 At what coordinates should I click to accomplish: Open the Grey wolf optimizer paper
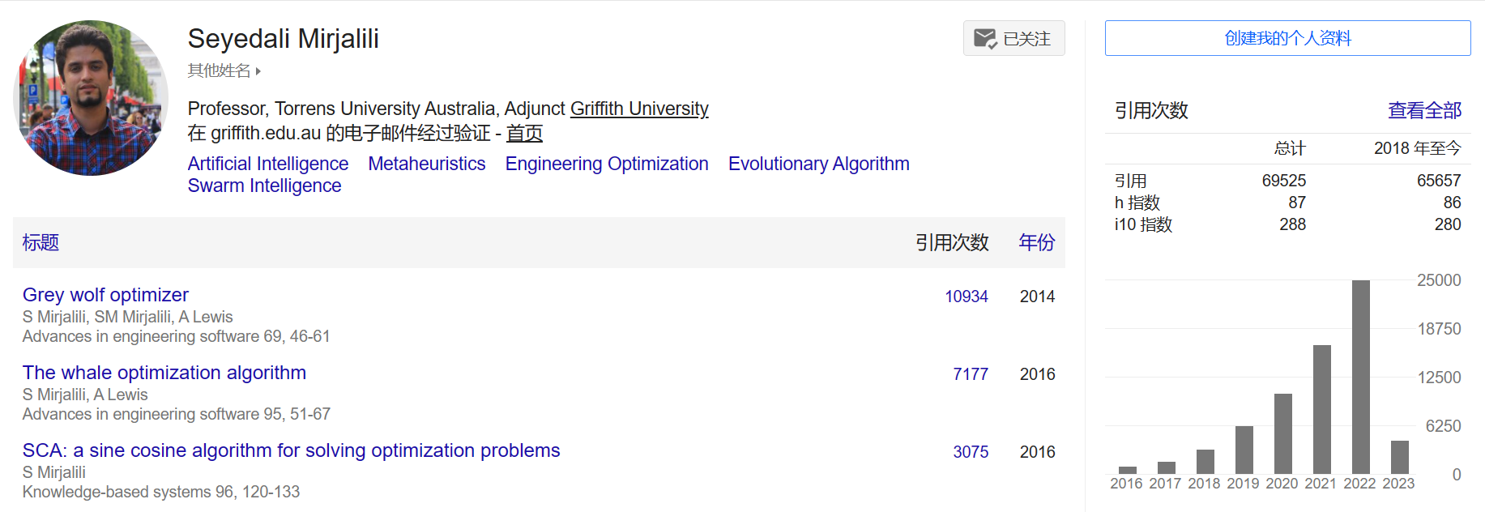[105, 295]
